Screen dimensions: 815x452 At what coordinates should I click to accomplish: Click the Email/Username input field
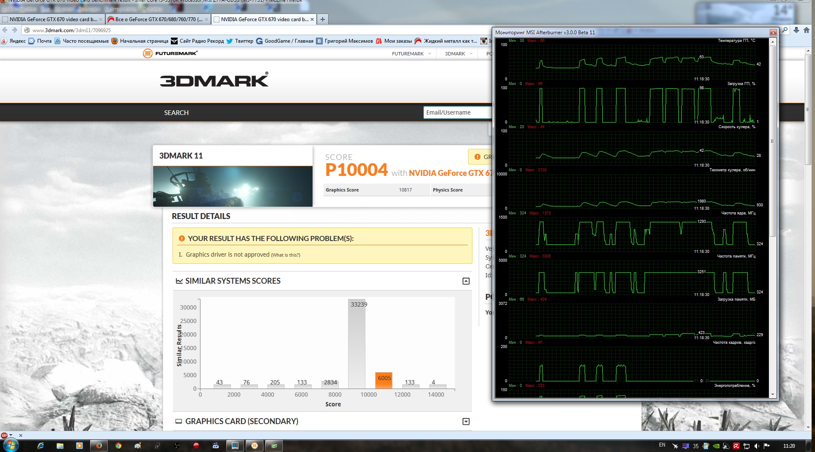pyautogui.click(x=457, y=112)
